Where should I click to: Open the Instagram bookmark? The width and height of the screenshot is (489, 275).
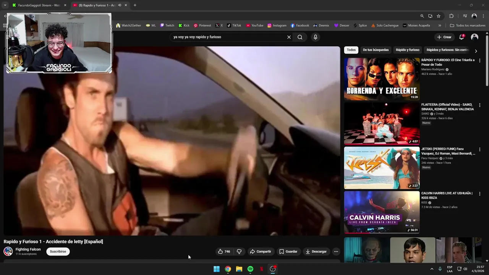277,26
